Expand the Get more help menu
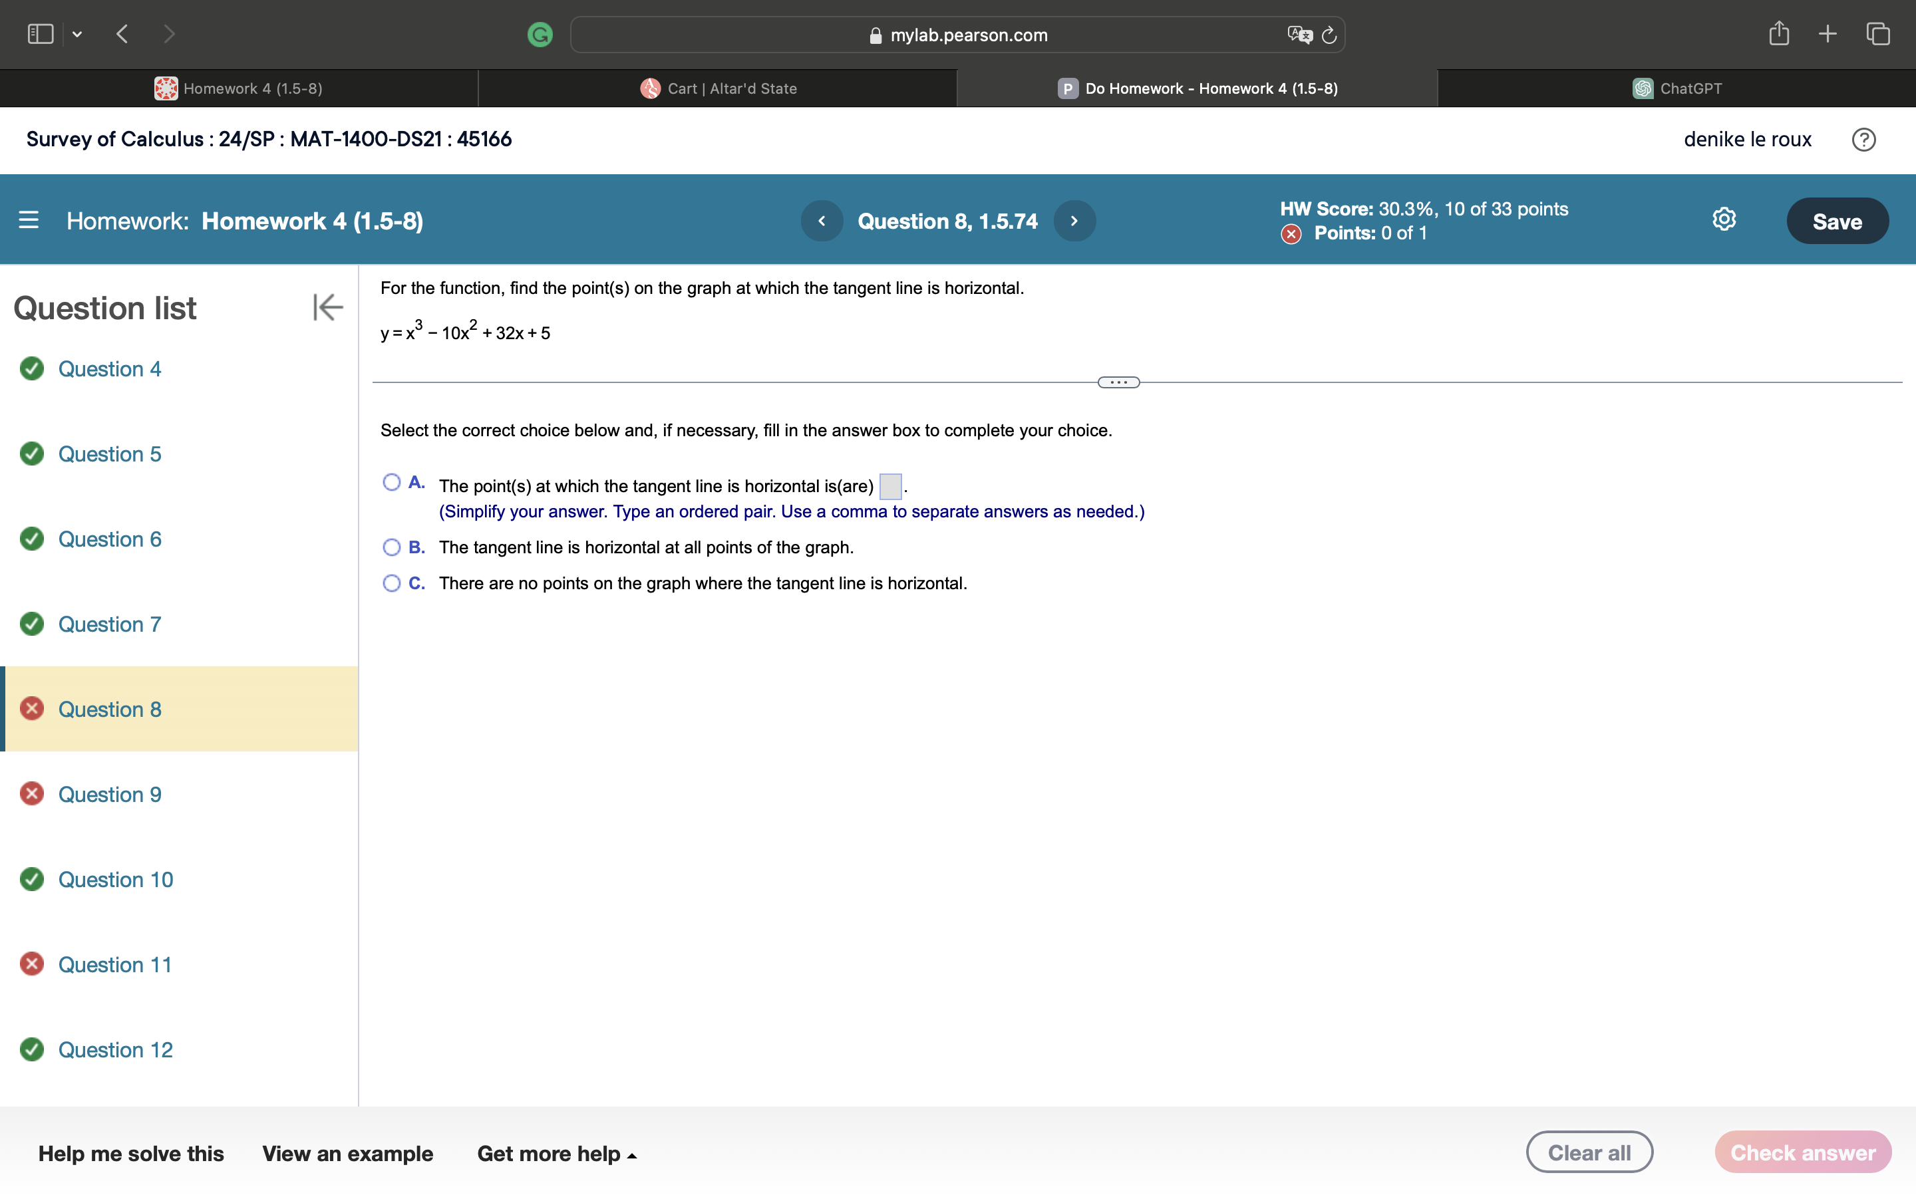The image size is (1916, 1197). click(x=556, y=1154)
